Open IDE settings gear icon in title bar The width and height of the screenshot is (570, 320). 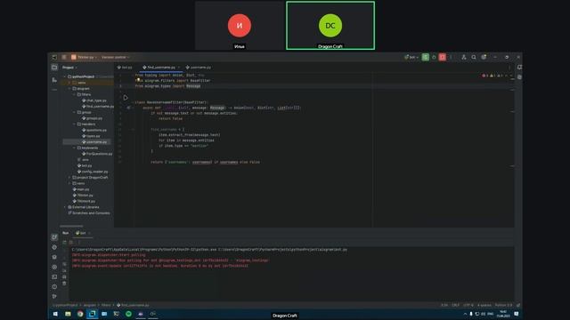click(x=484, y=57)
